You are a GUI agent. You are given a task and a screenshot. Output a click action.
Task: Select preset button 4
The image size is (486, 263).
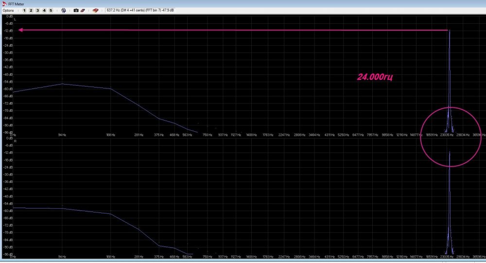[44, 10]
